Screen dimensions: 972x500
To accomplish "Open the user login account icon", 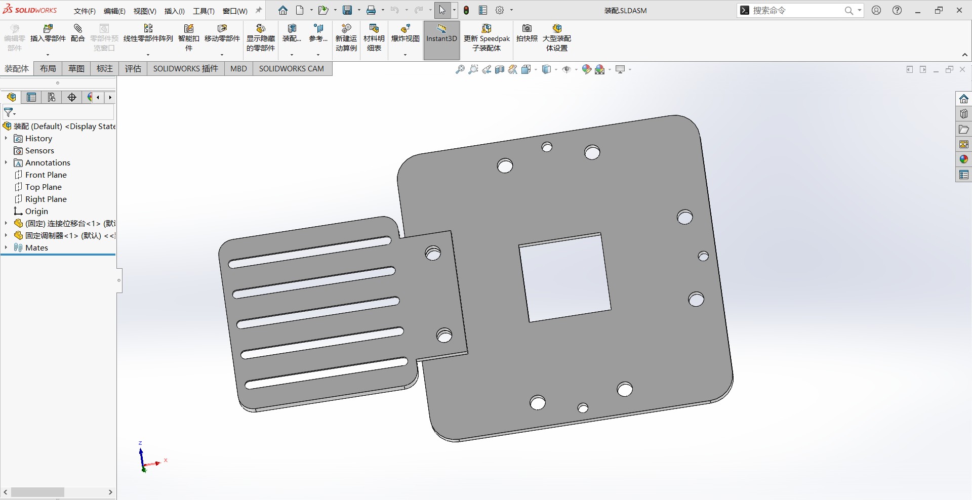I will point(876,10).
